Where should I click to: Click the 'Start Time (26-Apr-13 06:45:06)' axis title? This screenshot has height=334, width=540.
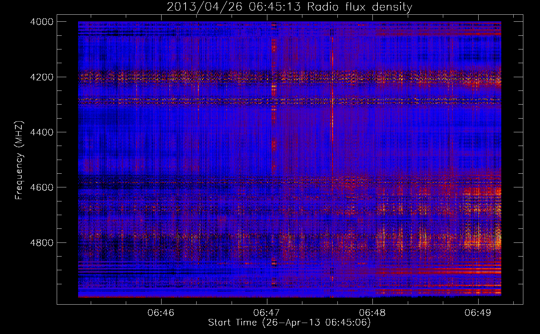(289, 323)
